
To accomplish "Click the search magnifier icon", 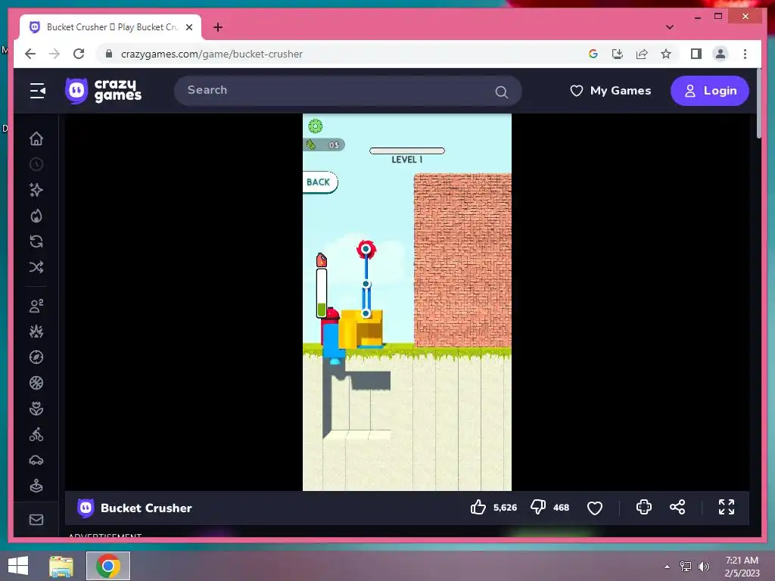I will [501, 92].
